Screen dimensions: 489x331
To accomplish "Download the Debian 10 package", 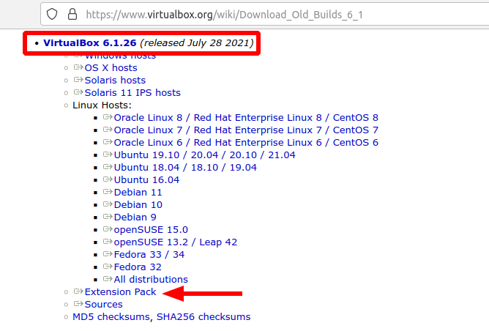I will 138,205.
